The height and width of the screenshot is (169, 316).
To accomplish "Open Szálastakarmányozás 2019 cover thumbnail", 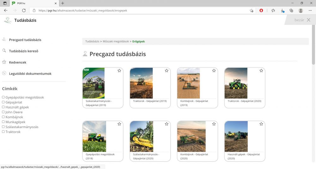I will click(94, 83).
